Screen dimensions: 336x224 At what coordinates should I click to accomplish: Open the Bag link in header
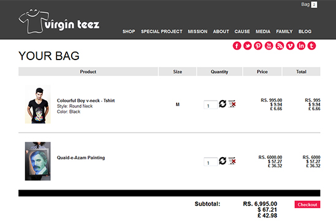tap(305, 4)
